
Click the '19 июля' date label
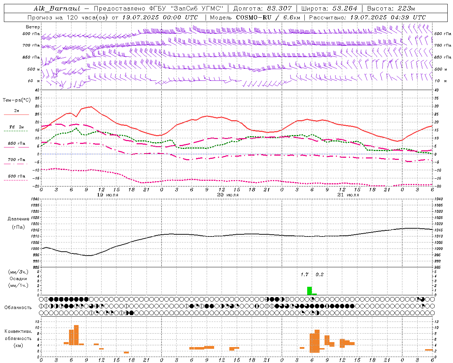pos(108,195)
